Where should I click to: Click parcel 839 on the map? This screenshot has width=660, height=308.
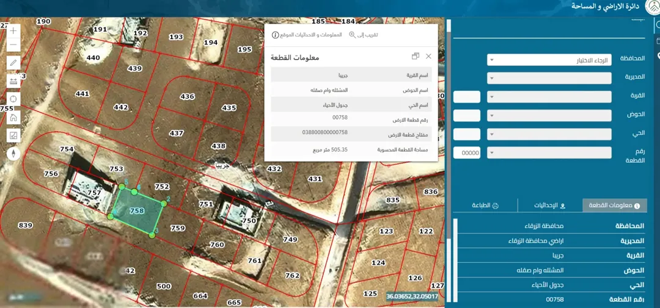point(26,226)
